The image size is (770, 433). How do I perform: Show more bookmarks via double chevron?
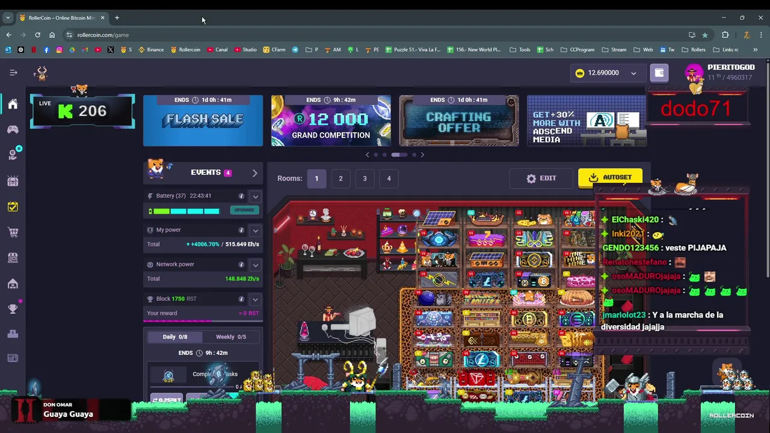755,49
